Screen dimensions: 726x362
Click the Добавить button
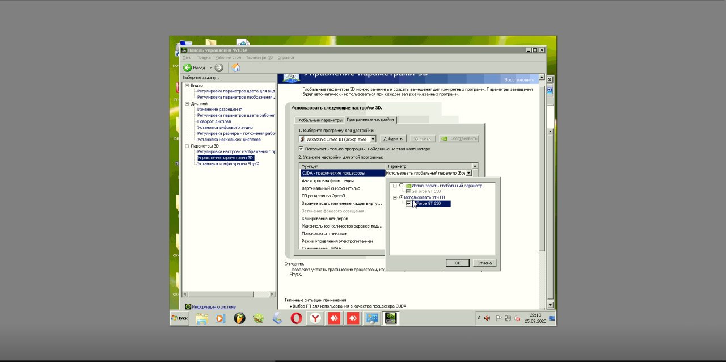point(392,138)
